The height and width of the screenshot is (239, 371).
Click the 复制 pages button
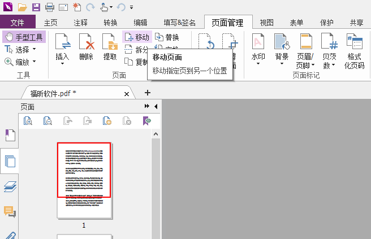click(x=136, y=62)
